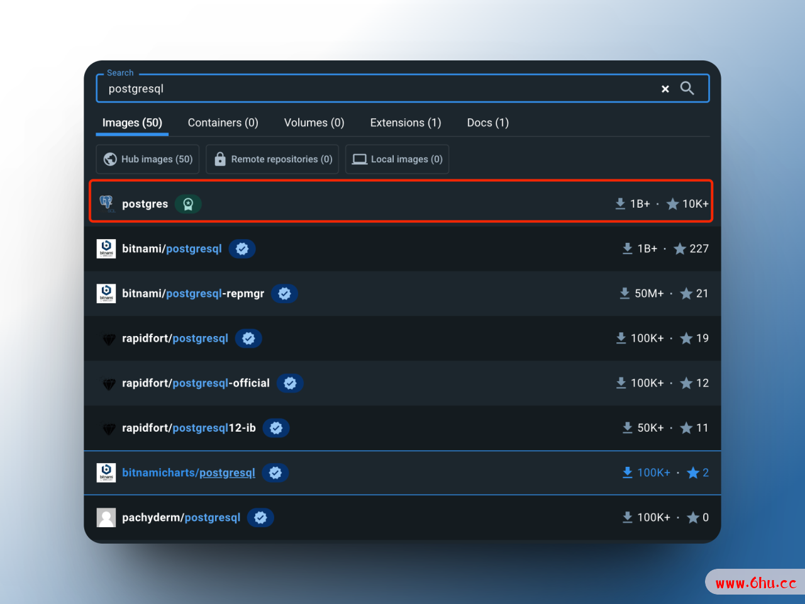Click the Bitnami logo next to bitnami/postgresql-repmgr
805x604 pixels.
pos(106,294)
